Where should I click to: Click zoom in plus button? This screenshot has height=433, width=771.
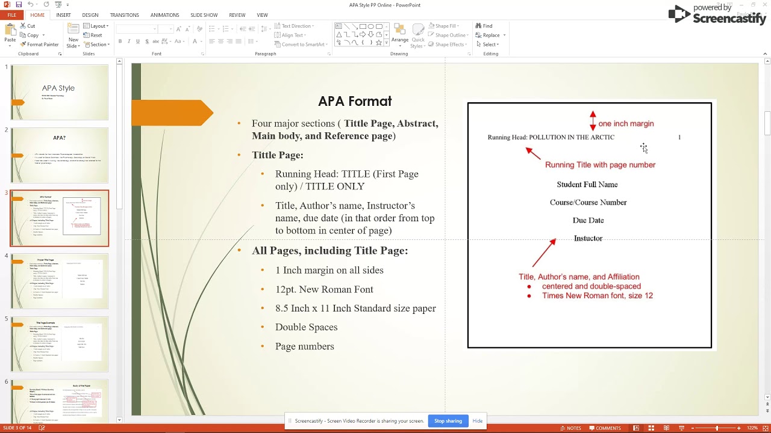pyautogui.click(x=740, y=428)
